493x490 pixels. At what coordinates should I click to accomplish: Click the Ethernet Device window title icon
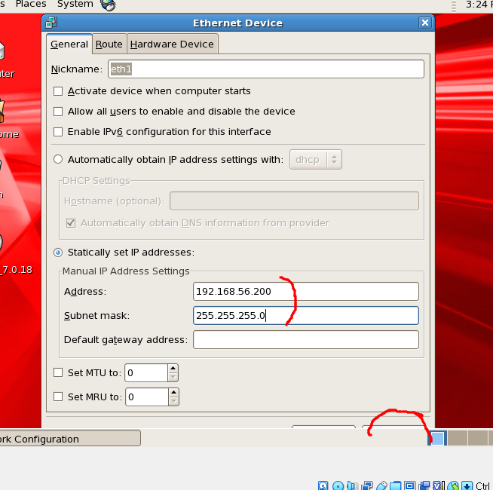point(51,23)
